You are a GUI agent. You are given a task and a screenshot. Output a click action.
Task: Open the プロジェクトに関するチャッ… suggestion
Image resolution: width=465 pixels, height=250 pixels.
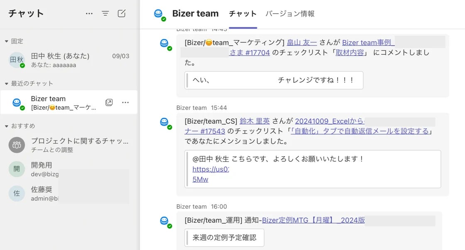(69, 145)
